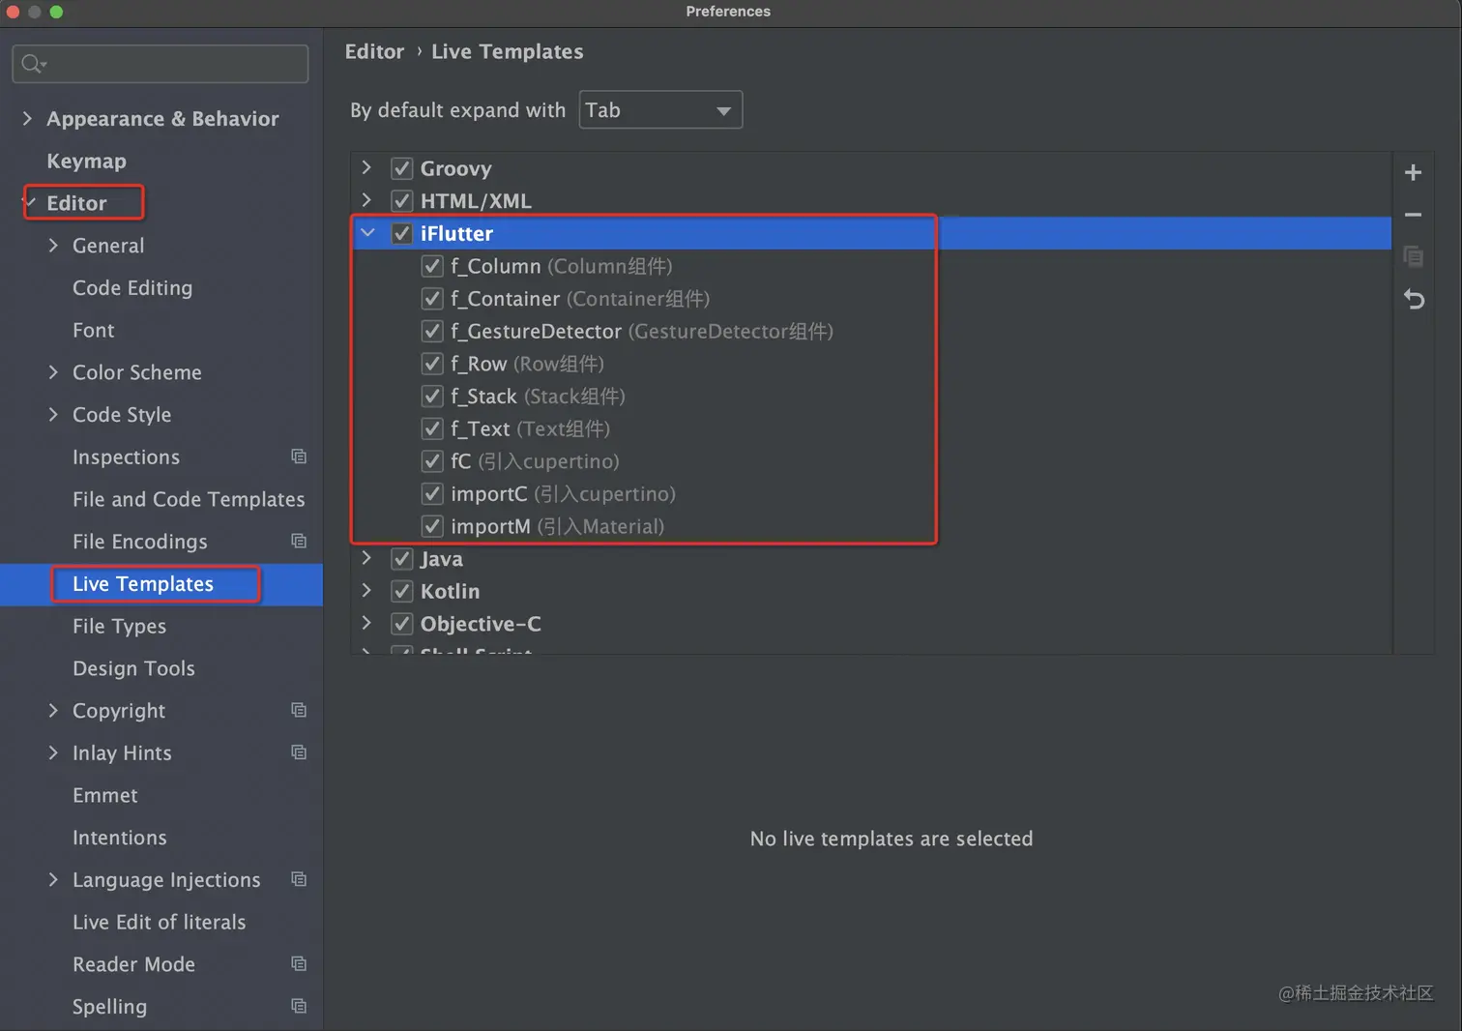1462x1031 pixels.
Task: Open the File Types settings page
Action: click(x=119, y=626)
